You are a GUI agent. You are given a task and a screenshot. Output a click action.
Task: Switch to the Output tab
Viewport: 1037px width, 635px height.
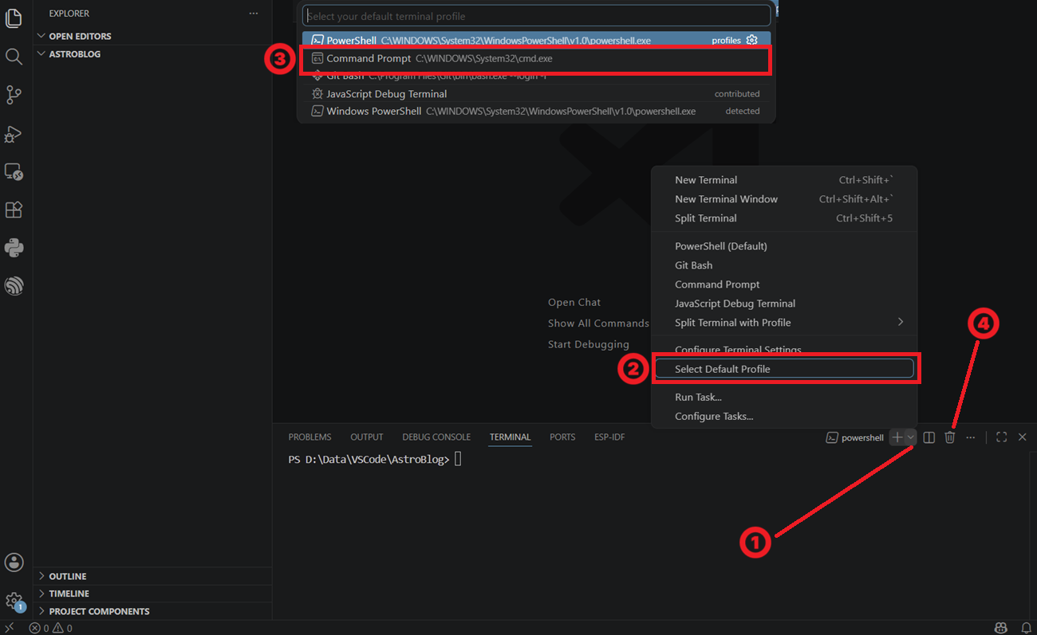coord(367,437)
